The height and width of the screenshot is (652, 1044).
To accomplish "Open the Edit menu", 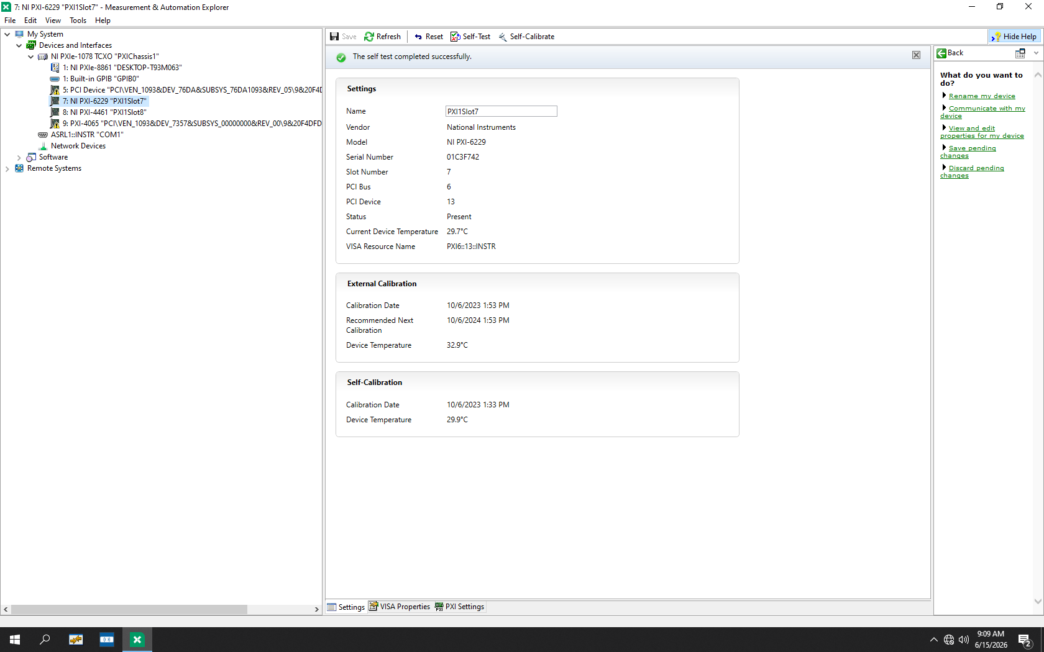I will [x=30, y=20].
